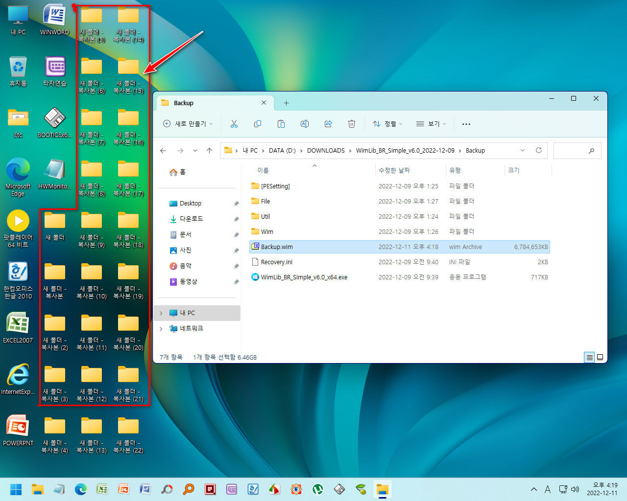Click DOWNLOADS in the address breadcrumb
Image resolution: width=627 pixels, height=501 pixels.
[x=326, y=151]
